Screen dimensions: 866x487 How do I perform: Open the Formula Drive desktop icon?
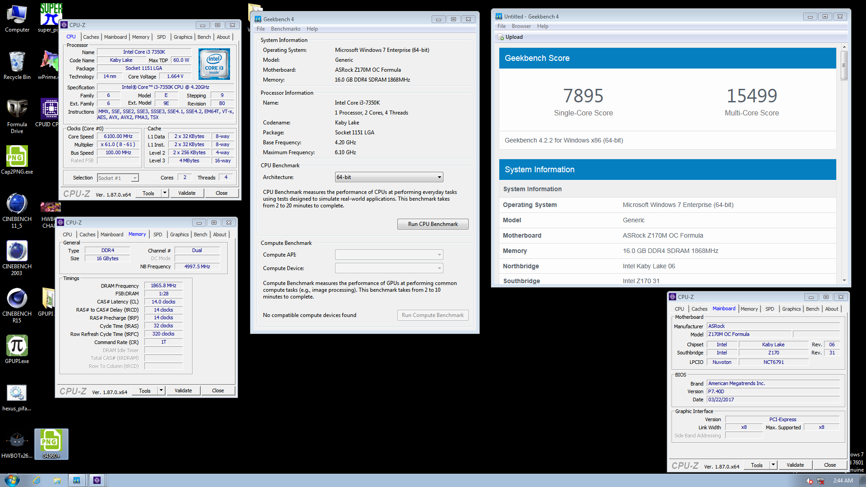17,116
